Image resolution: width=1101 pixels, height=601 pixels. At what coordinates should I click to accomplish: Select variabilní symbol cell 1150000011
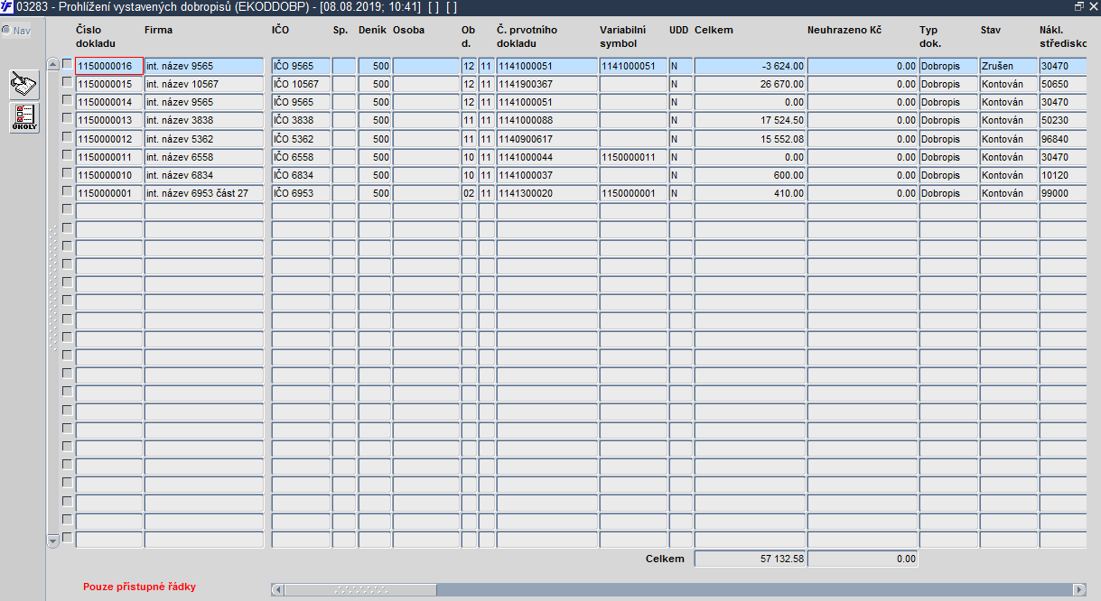point(633,157)
